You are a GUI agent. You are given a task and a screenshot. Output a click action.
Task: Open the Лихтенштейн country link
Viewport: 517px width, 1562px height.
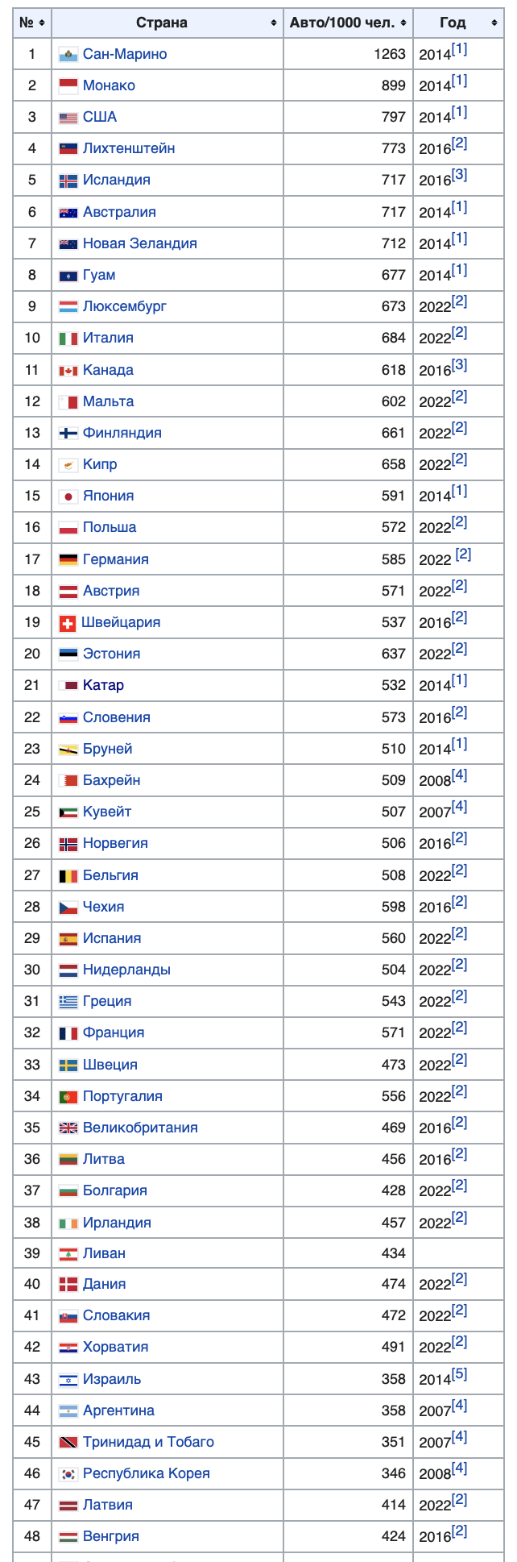pyautogui.click(x=129, y=148)
